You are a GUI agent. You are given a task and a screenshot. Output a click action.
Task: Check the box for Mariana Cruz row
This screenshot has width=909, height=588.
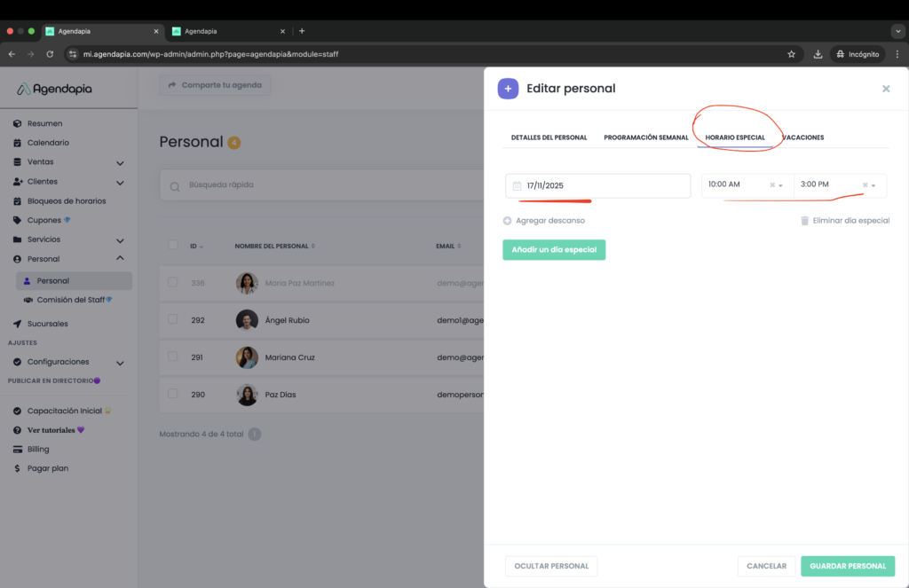tap(173, 357)
